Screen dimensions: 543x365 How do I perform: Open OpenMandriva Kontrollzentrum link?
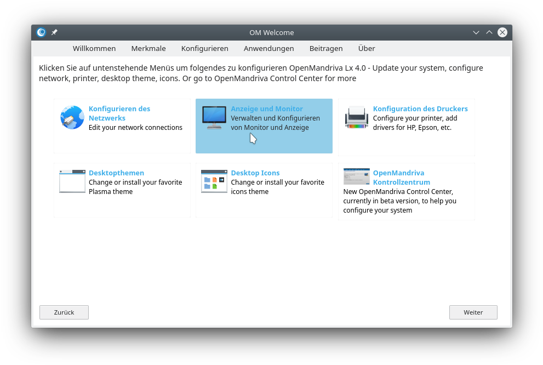402,178
